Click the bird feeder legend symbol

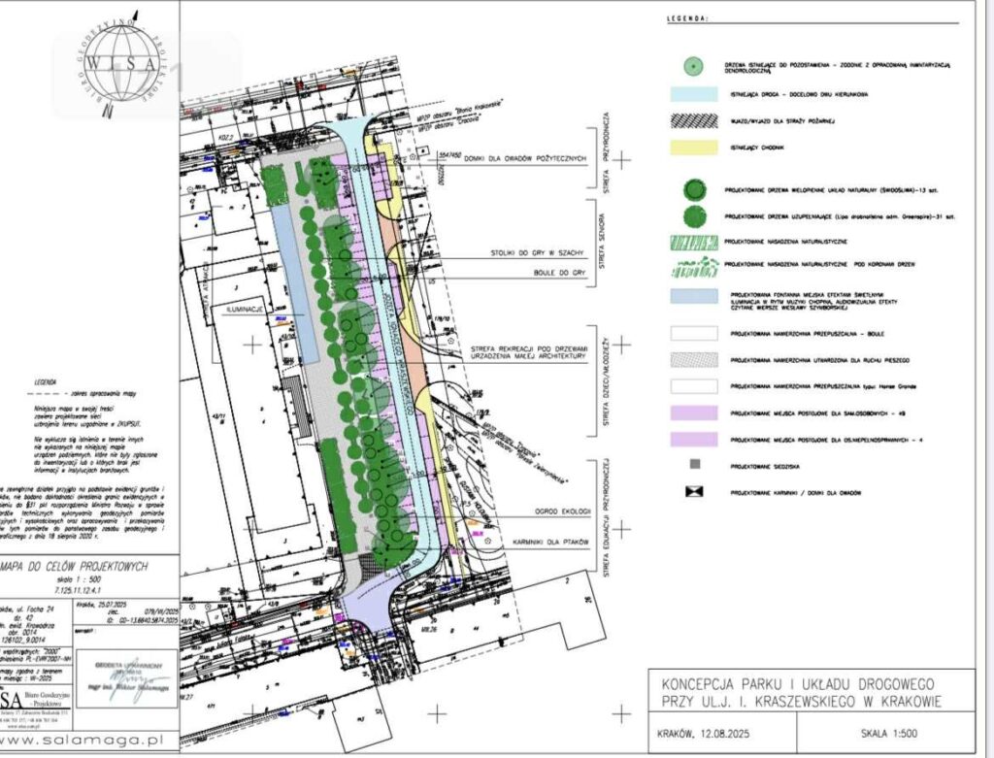pyautogui.click(x=693, y=492)
